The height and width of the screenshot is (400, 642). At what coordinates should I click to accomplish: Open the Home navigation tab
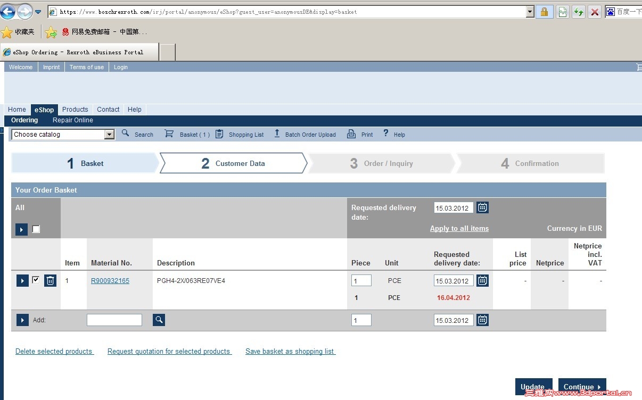17,110
